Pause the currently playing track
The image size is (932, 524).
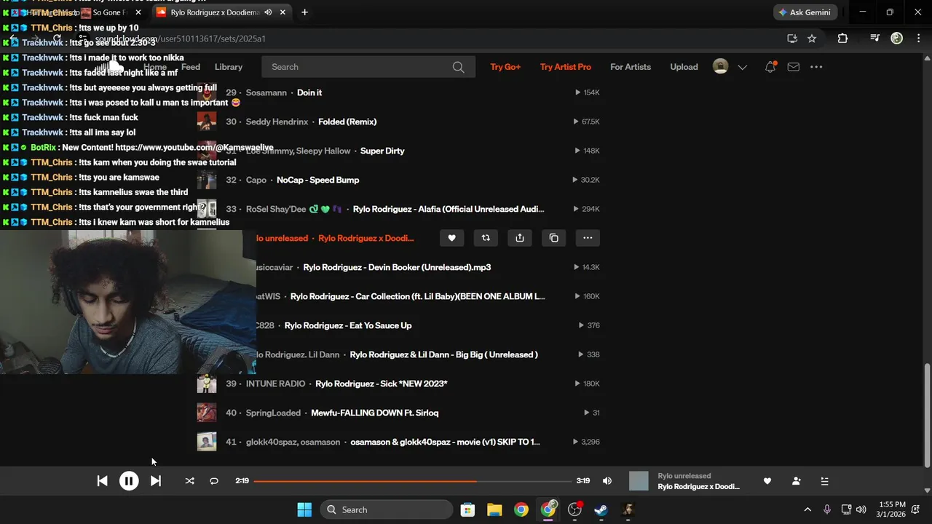click(x=129, y=481)
